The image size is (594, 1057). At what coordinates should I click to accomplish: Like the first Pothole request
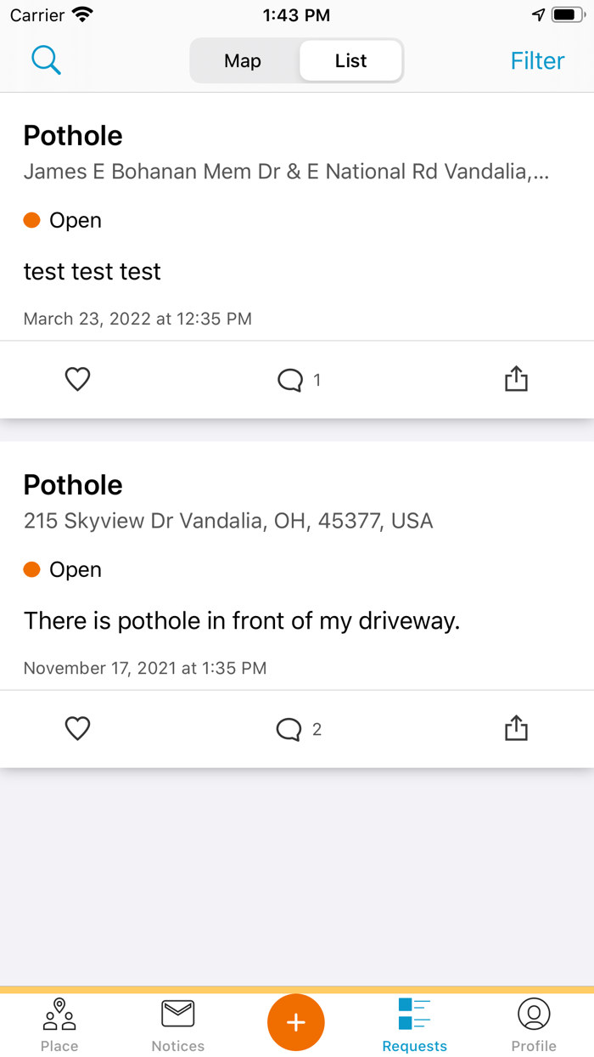click(x=77, y=379)
